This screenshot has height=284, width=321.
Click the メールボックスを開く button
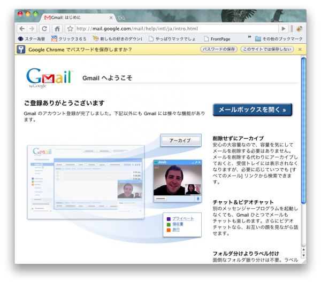point(252,110)
